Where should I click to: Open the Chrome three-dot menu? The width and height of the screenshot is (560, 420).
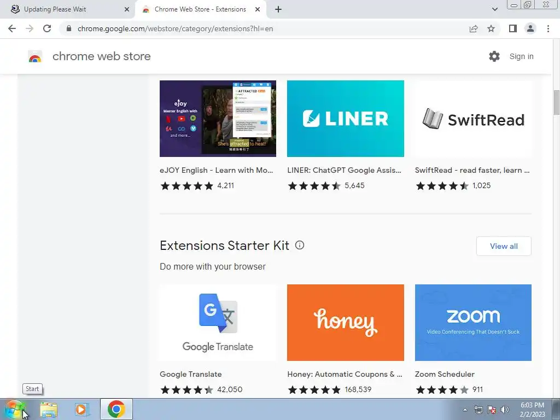(x=548, y=28)
